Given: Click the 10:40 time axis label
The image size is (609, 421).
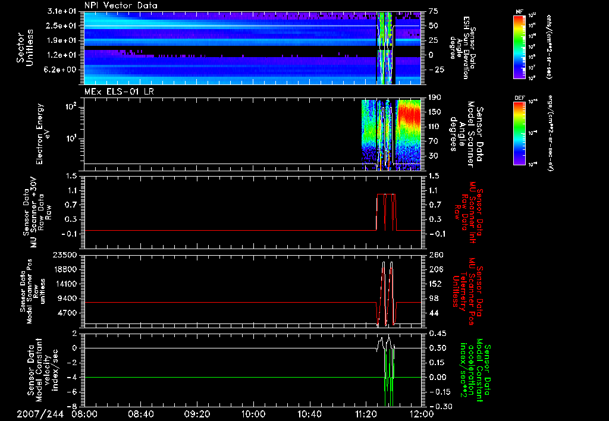Looking at the screenshot, I should point(309,414).
